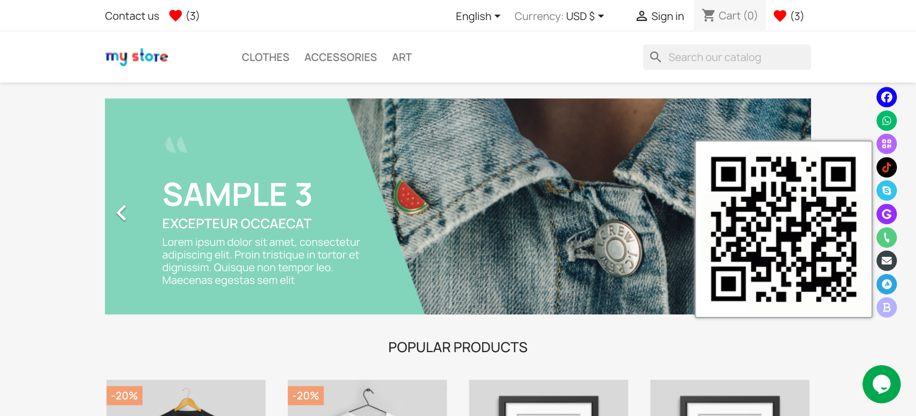Open the CLOTHES menu
The image size is (916, 416).
tap(265, 57)
